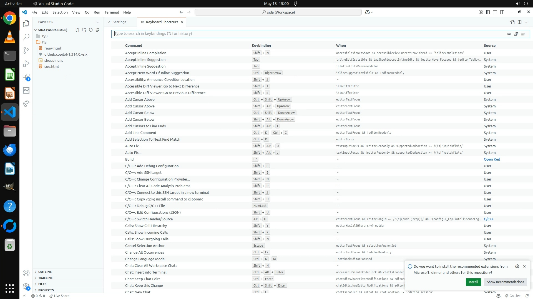Open the Terminal menu
This screenshot has width=533, height=299.
(112, 12)
